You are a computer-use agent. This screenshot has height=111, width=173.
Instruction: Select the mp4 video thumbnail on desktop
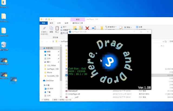[4, 60]
